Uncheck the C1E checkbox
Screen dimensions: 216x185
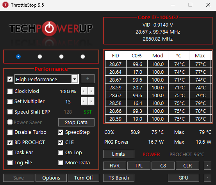(61, 142)
